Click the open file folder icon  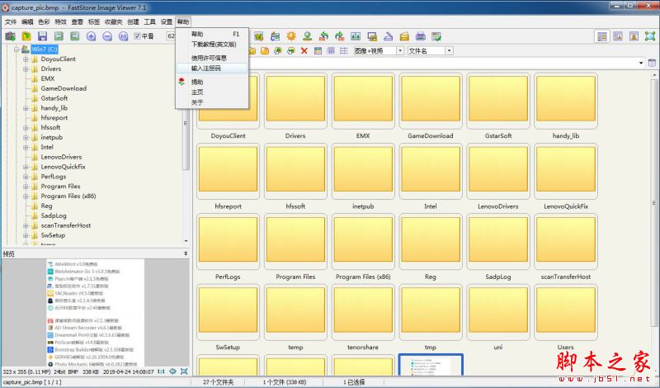(x=26, y=36)
